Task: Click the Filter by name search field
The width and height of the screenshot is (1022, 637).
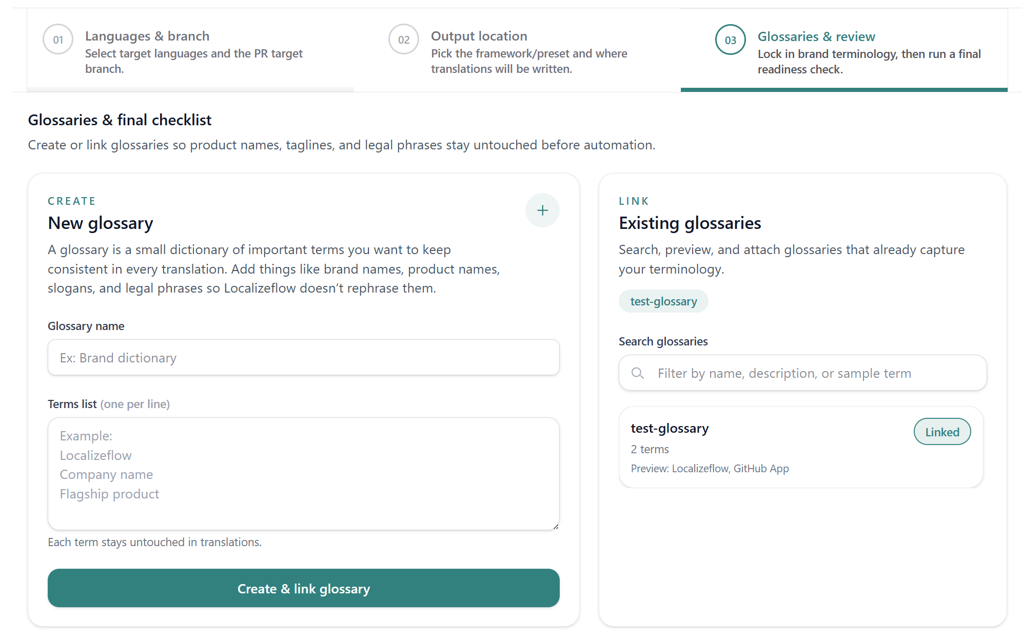Action: 800,373
